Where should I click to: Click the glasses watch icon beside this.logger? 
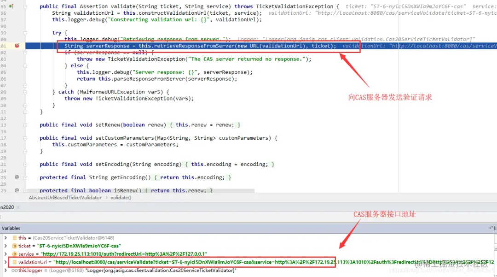coord(15,271)
